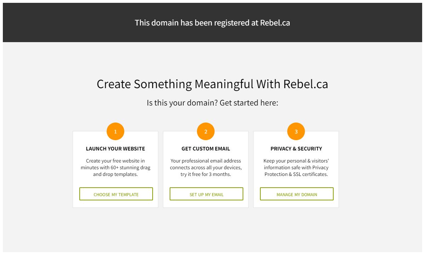Click 'Your professional email address' text line
Image resolution: width=425 pixels, height=262 pixels.
tap(206, 161)
